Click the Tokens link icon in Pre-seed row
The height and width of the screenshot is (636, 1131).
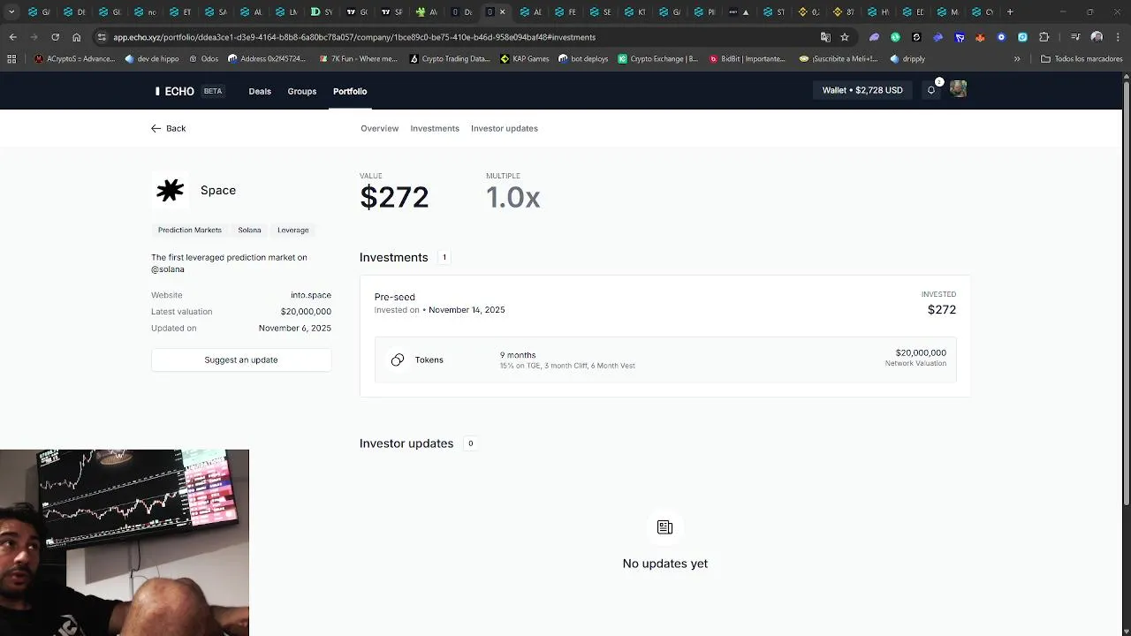click(x=398, y=360)
